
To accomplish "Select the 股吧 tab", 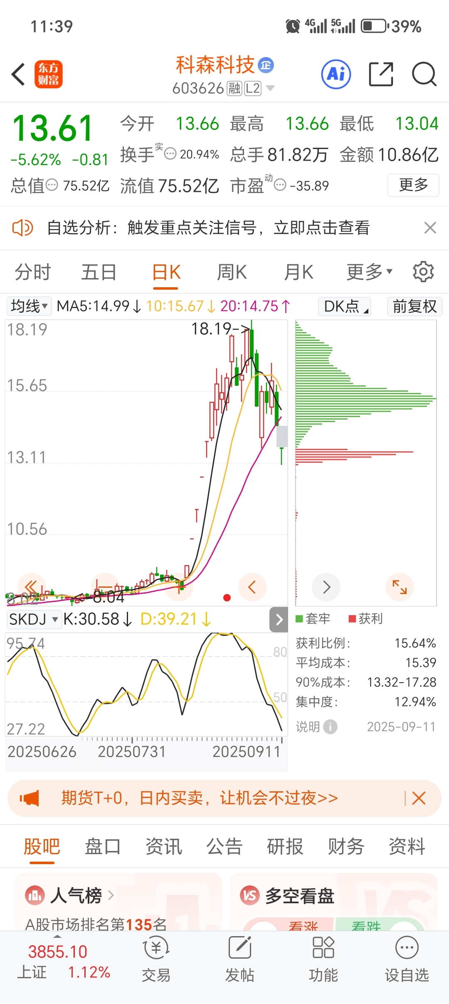I will point(42,846).
